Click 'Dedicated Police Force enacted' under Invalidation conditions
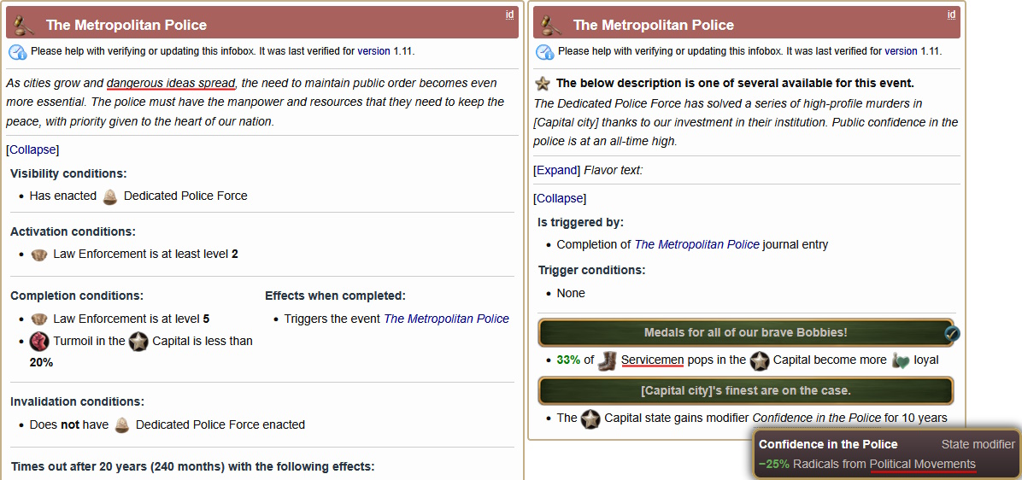1022x480 pixels. (x=220, y=425)
